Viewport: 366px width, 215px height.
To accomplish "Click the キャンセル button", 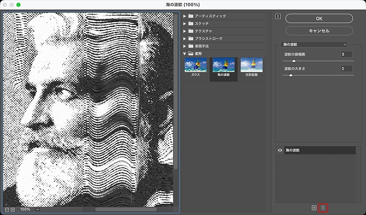I will (x=319, y=30).
